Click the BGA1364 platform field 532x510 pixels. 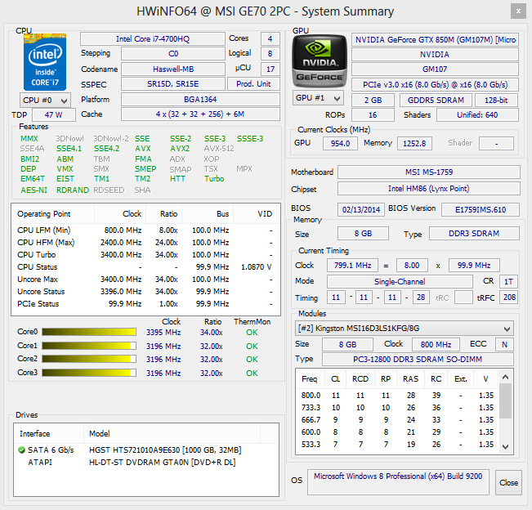pos(200,100)
